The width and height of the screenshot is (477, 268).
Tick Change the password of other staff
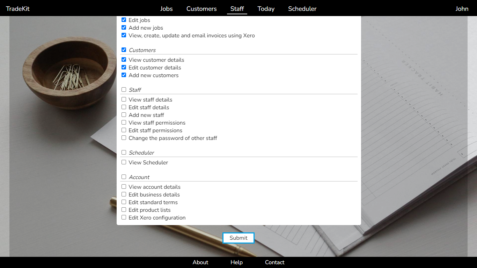pos(124,138)
